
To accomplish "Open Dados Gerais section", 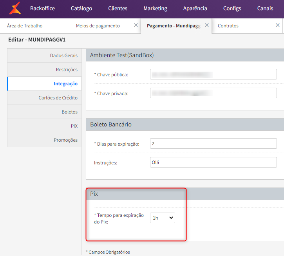I will (44, 56).
